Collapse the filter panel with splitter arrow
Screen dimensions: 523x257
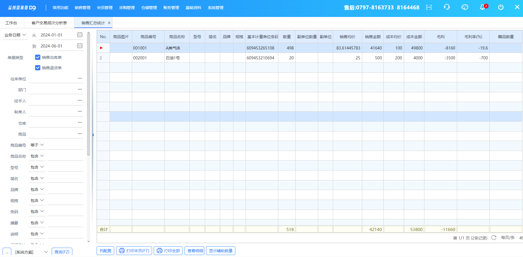pos(93,135)
